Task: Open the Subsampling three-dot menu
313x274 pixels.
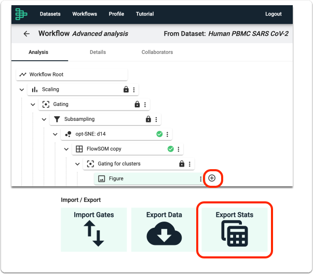Action: (156, 119)
